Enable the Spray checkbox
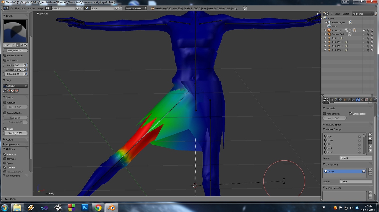 pos(5,163)
